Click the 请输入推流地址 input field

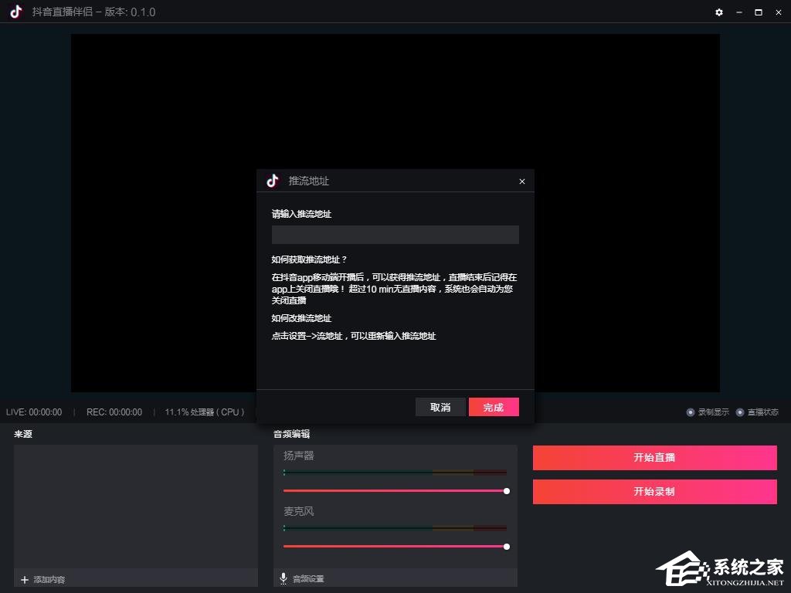point(395,235)
